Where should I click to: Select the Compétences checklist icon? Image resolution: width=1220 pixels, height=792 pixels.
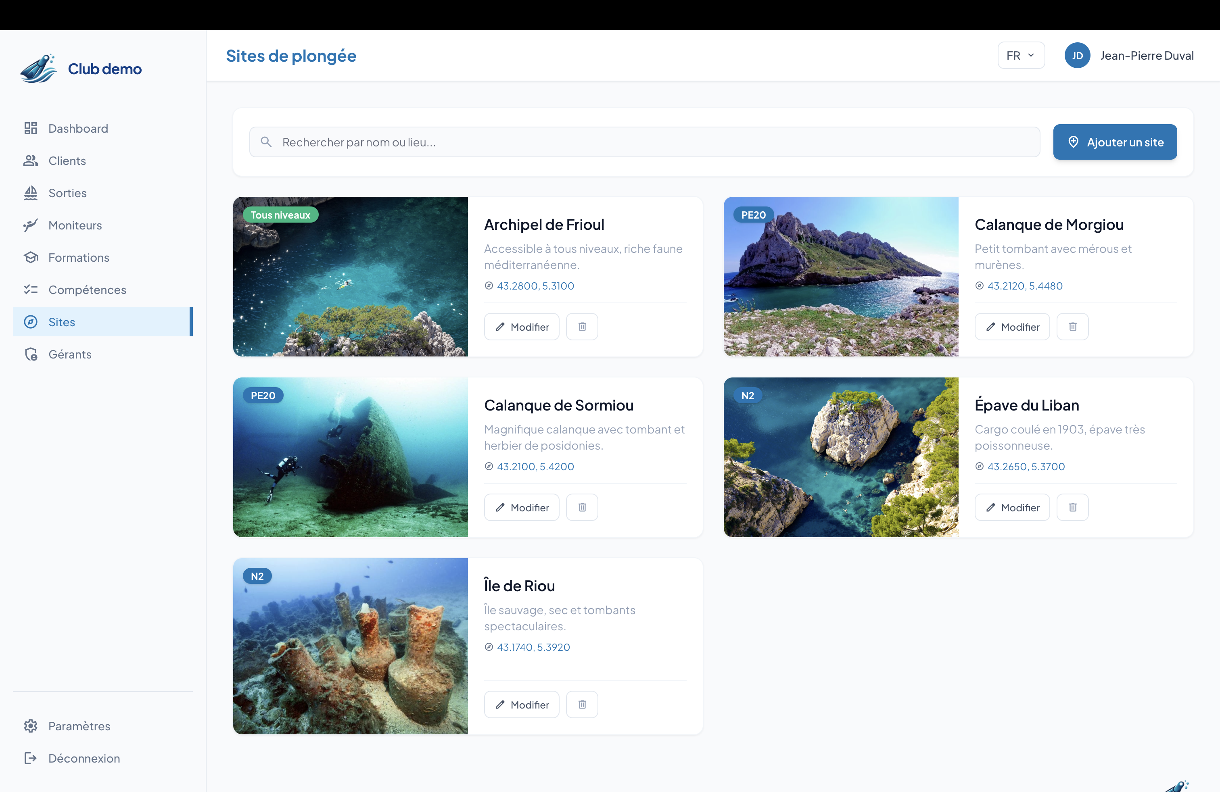31,290
